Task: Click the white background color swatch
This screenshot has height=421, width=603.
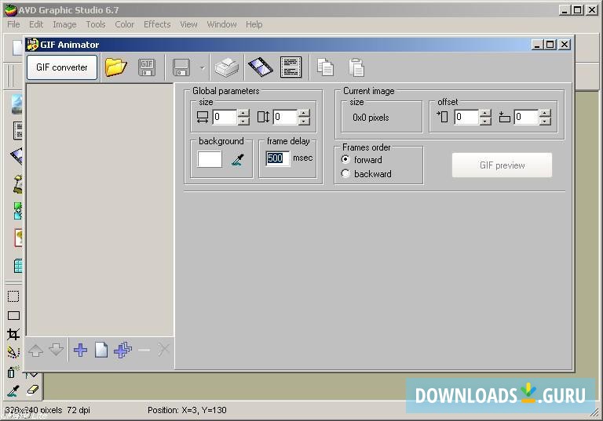Action: 210,158
